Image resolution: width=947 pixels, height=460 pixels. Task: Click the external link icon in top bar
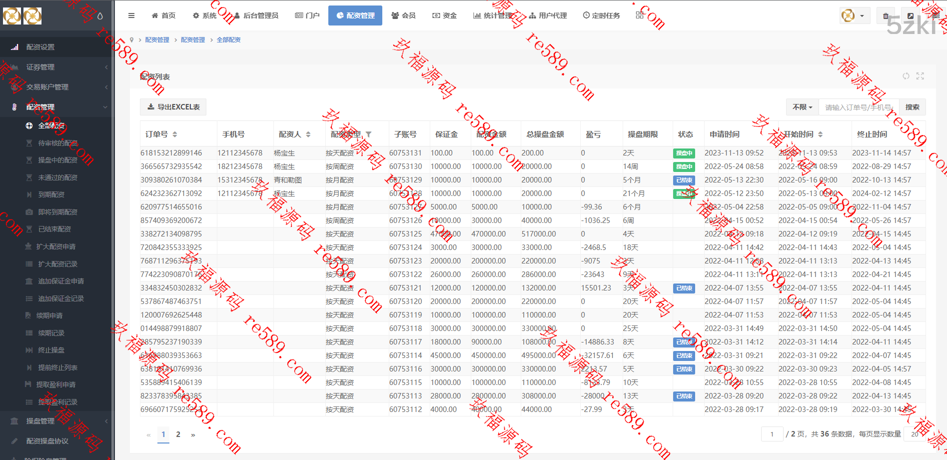(911, 16)
